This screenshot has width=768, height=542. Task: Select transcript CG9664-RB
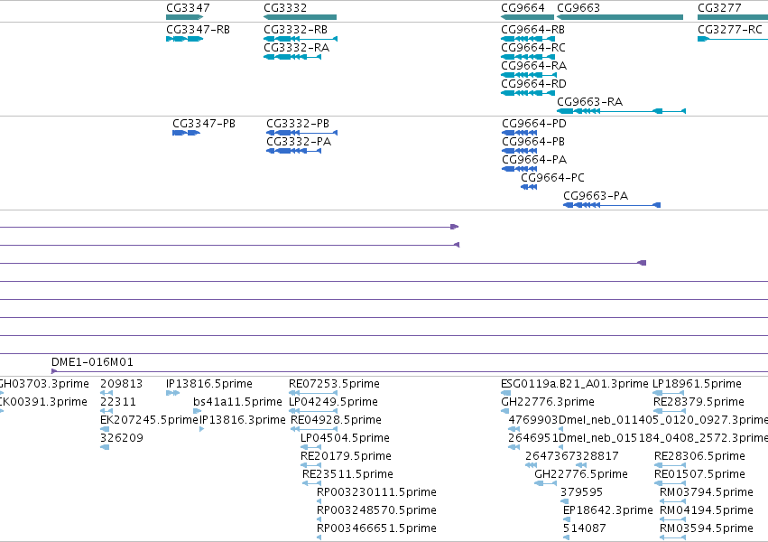pos(532,30)
